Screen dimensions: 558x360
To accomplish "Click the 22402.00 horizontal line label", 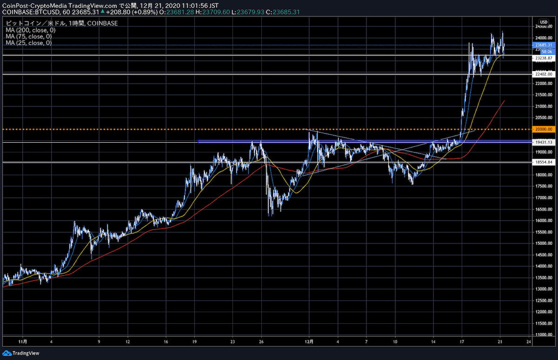I will 544,74.
